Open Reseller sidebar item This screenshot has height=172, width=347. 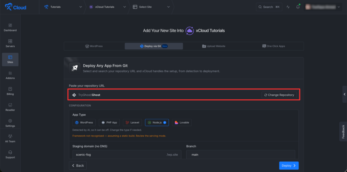click(10, 107)
